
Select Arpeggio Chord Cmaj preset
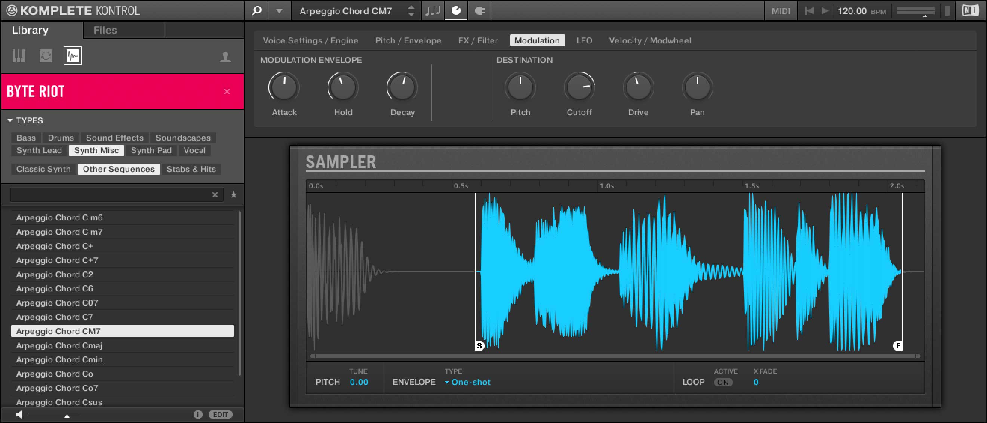point(123,345)
